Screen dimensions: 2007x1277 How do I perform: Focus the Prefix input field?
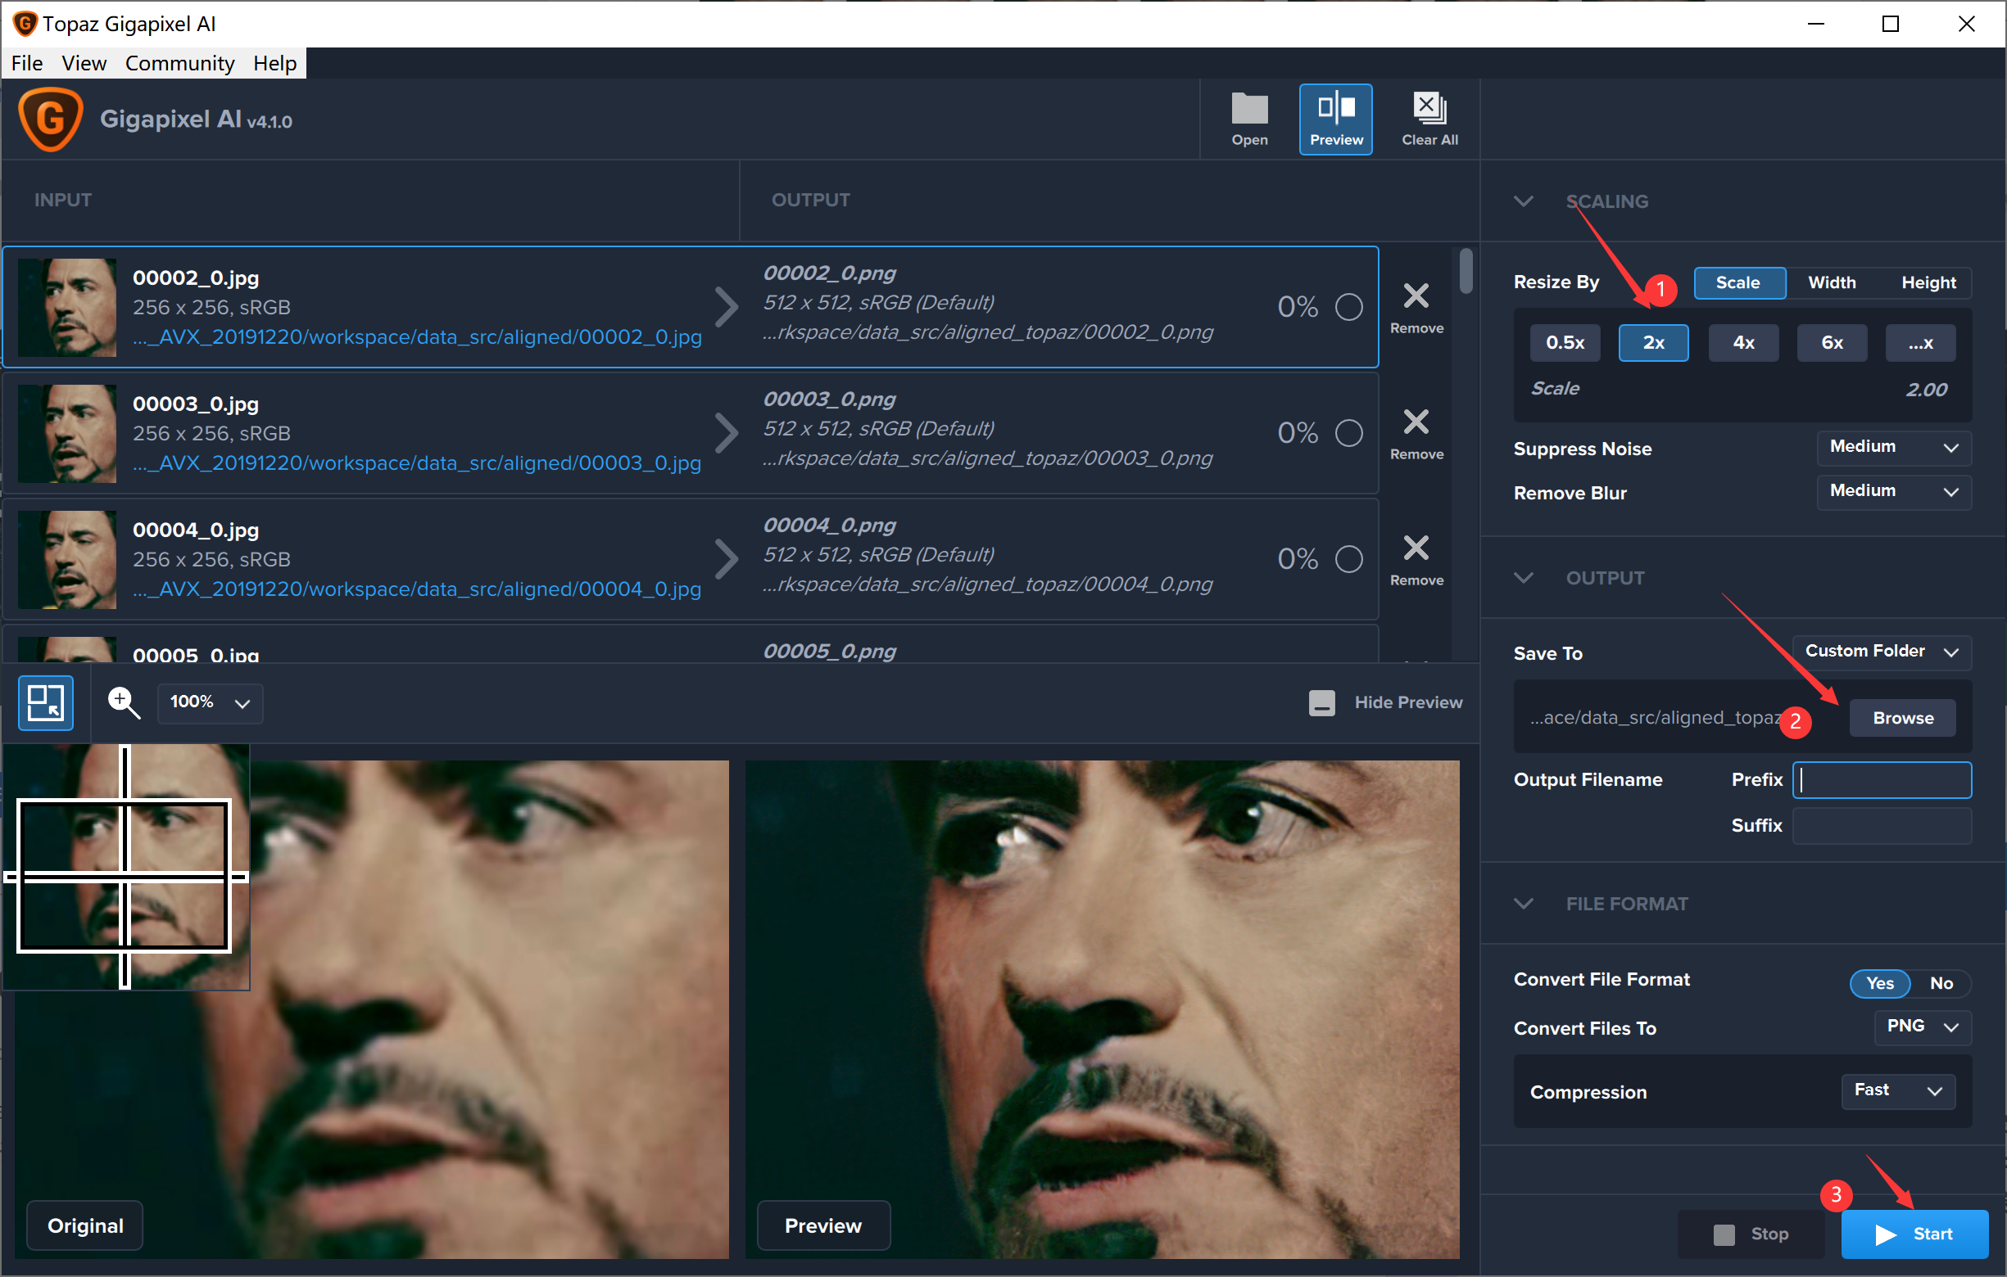pos(1881,779)
